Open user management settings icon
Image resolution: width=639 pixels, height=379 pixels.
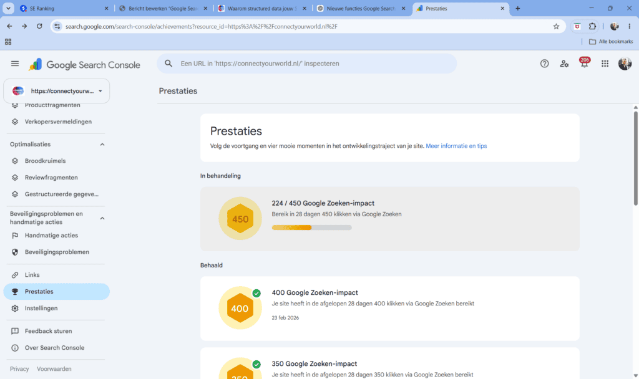tap(564, 64)
